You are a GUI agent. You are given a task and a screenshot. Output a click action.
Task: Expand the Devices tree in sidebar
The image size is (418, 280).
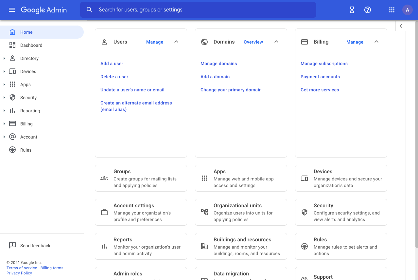click(4, 71)
